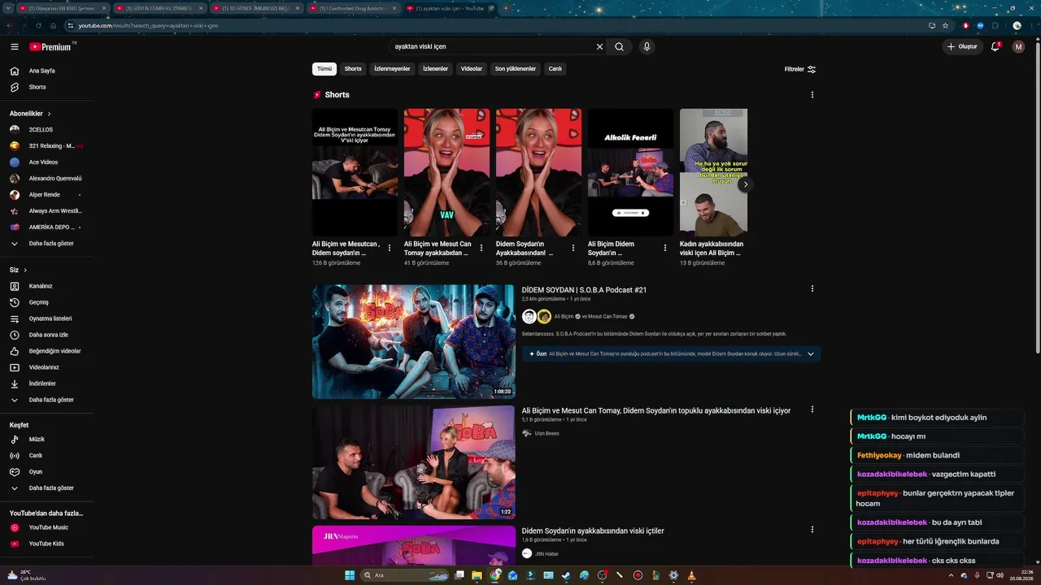Select the Canlı filter chip
This screenshot has width=1041, height=585.
555,69
